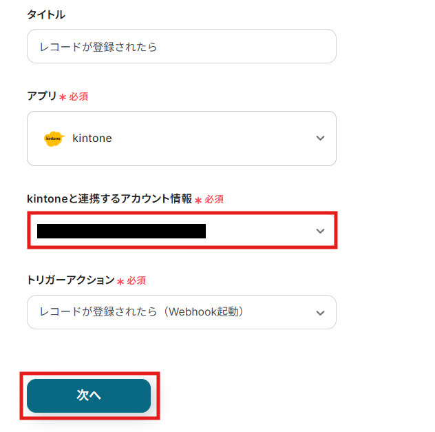Click the アプリ field label

coord(42,96)
